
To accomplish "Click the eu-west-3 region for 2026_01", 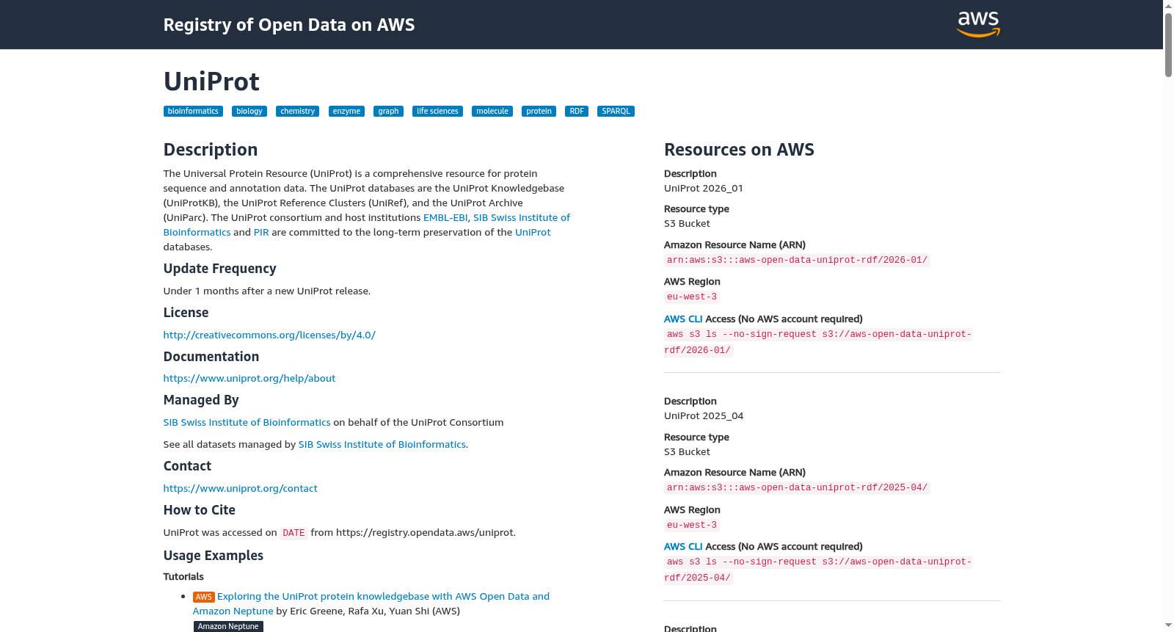I will (692, 297).
